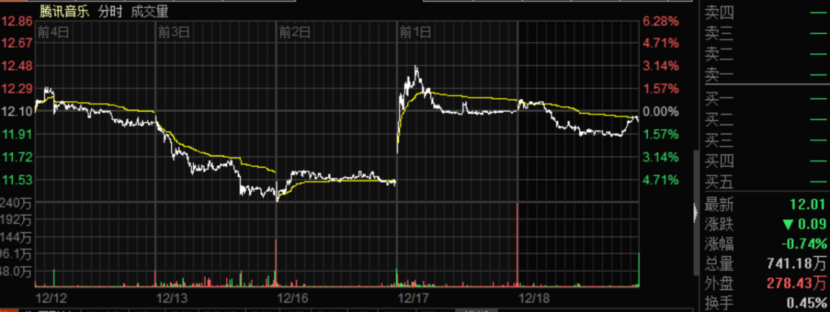Image resolution: width=830 pixels, height=312 pixels.
Task: Click the tall red volume bar at 12/18 open
Action: pos(517,244)
